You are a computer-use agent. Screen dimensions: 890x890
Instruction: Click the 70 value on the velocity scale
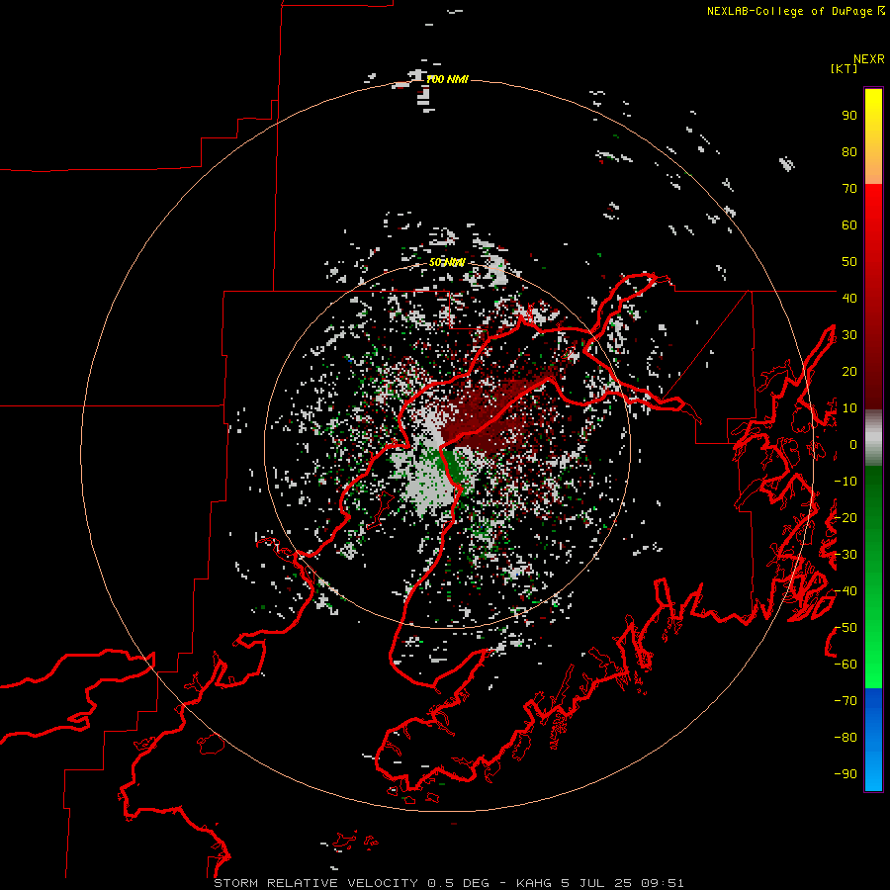point(849,189)
